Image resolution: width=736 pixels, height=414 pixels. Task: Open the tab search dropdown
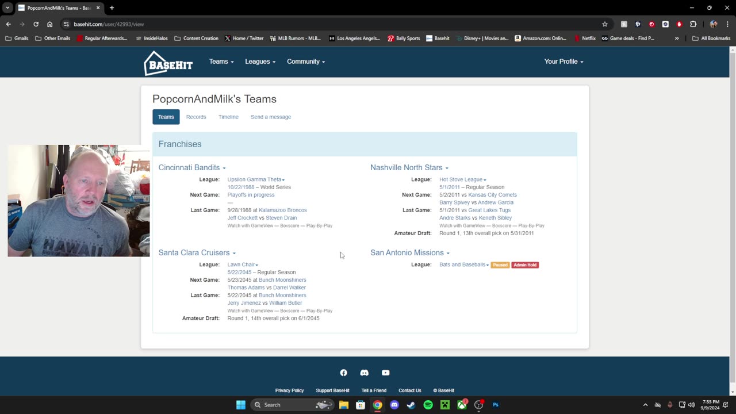tap(7, 8)
